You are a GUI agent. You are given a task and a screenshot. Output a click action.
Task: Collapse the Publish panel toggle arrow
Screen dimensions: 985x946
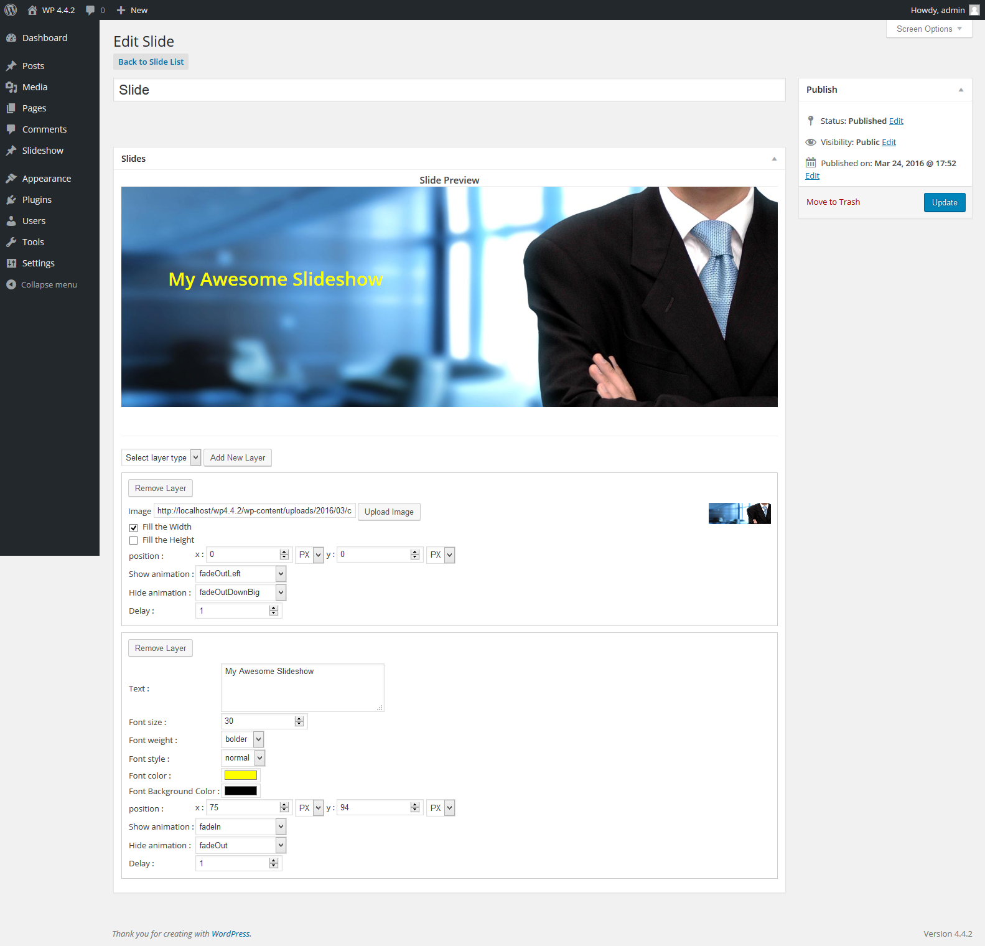(x=961, y=90)
